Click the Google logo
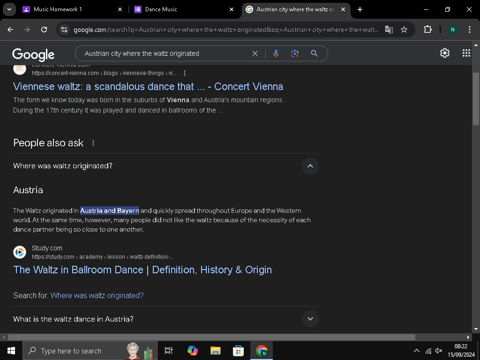This screenshot has height=360, width=480. (33, 54)
